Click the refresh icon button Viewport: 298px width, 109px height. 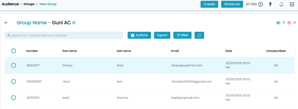[199, 35]
